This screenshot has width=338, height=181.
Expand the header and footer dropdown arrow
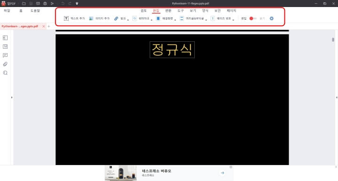pyautogui.click(x=206, y=20)
